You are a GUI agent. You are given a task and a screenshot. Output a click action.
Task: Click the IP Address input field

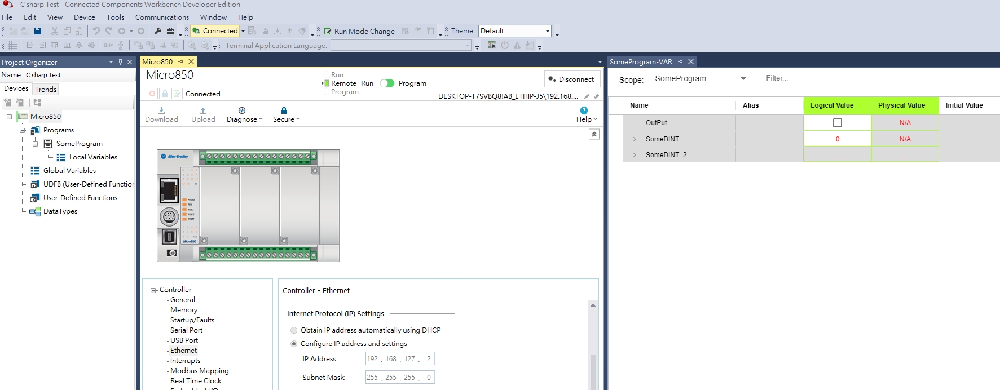point(400,359)
